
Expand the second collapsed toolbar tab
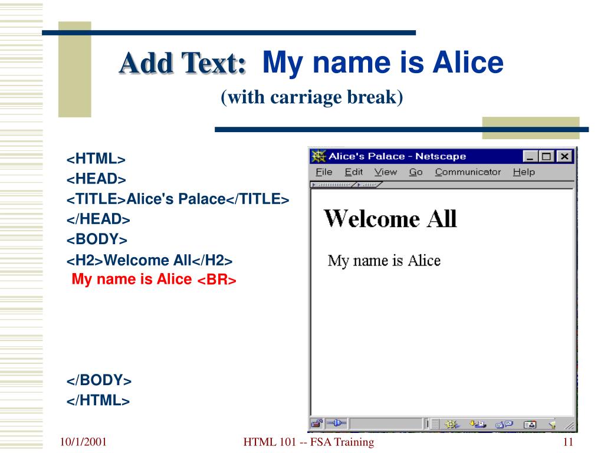point(368,185)
